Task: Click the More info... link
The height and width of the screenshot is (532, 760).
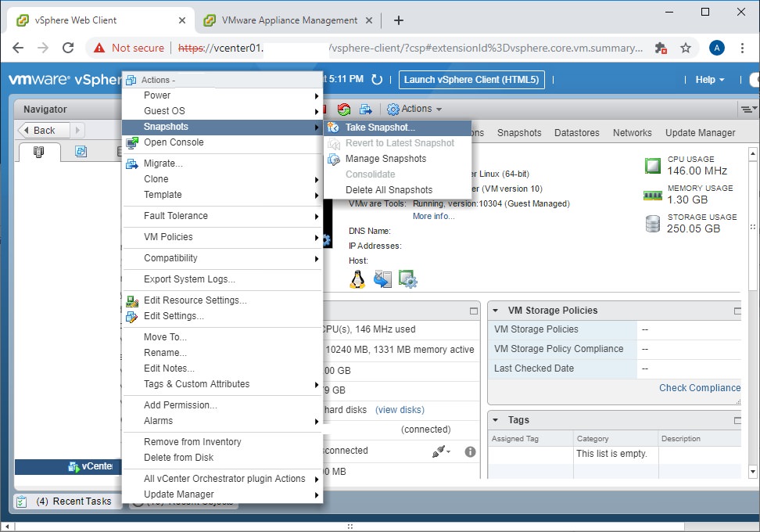Action: point(433,216)
